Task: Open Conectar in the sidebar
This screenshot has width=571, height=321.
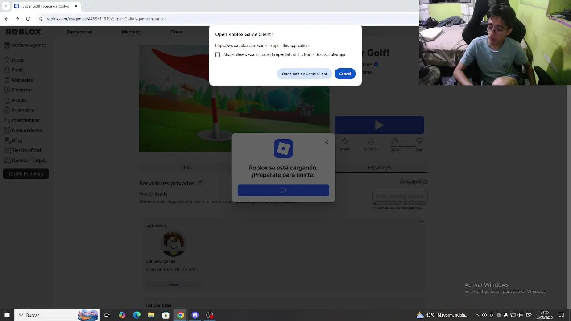Action: pyautogui.click(x=18, y=90)
